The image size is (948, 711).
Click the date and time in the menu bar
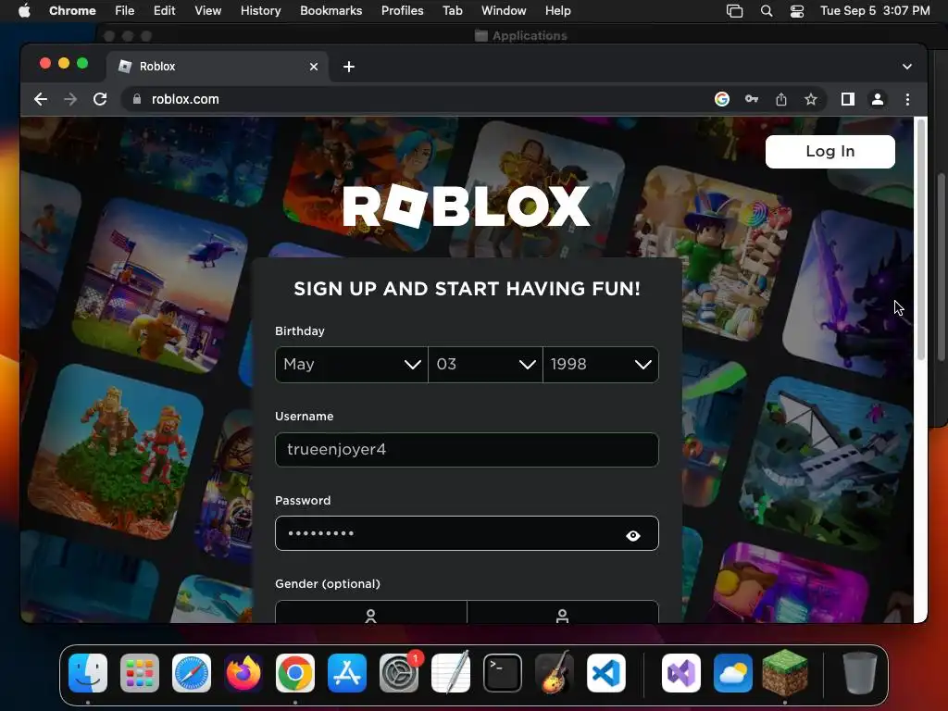(875, 11)
